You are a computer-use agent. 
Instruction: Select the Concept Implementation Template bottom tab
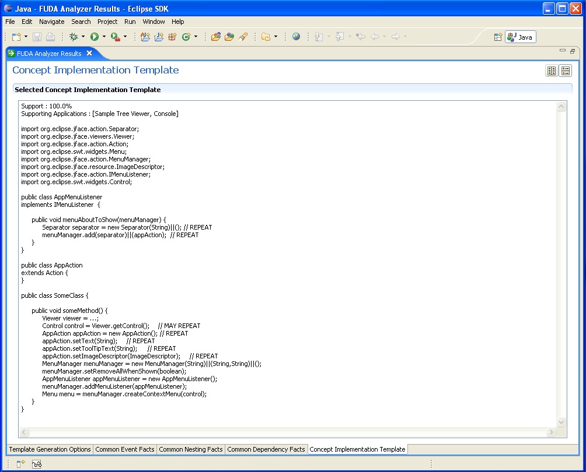(357, 449)
